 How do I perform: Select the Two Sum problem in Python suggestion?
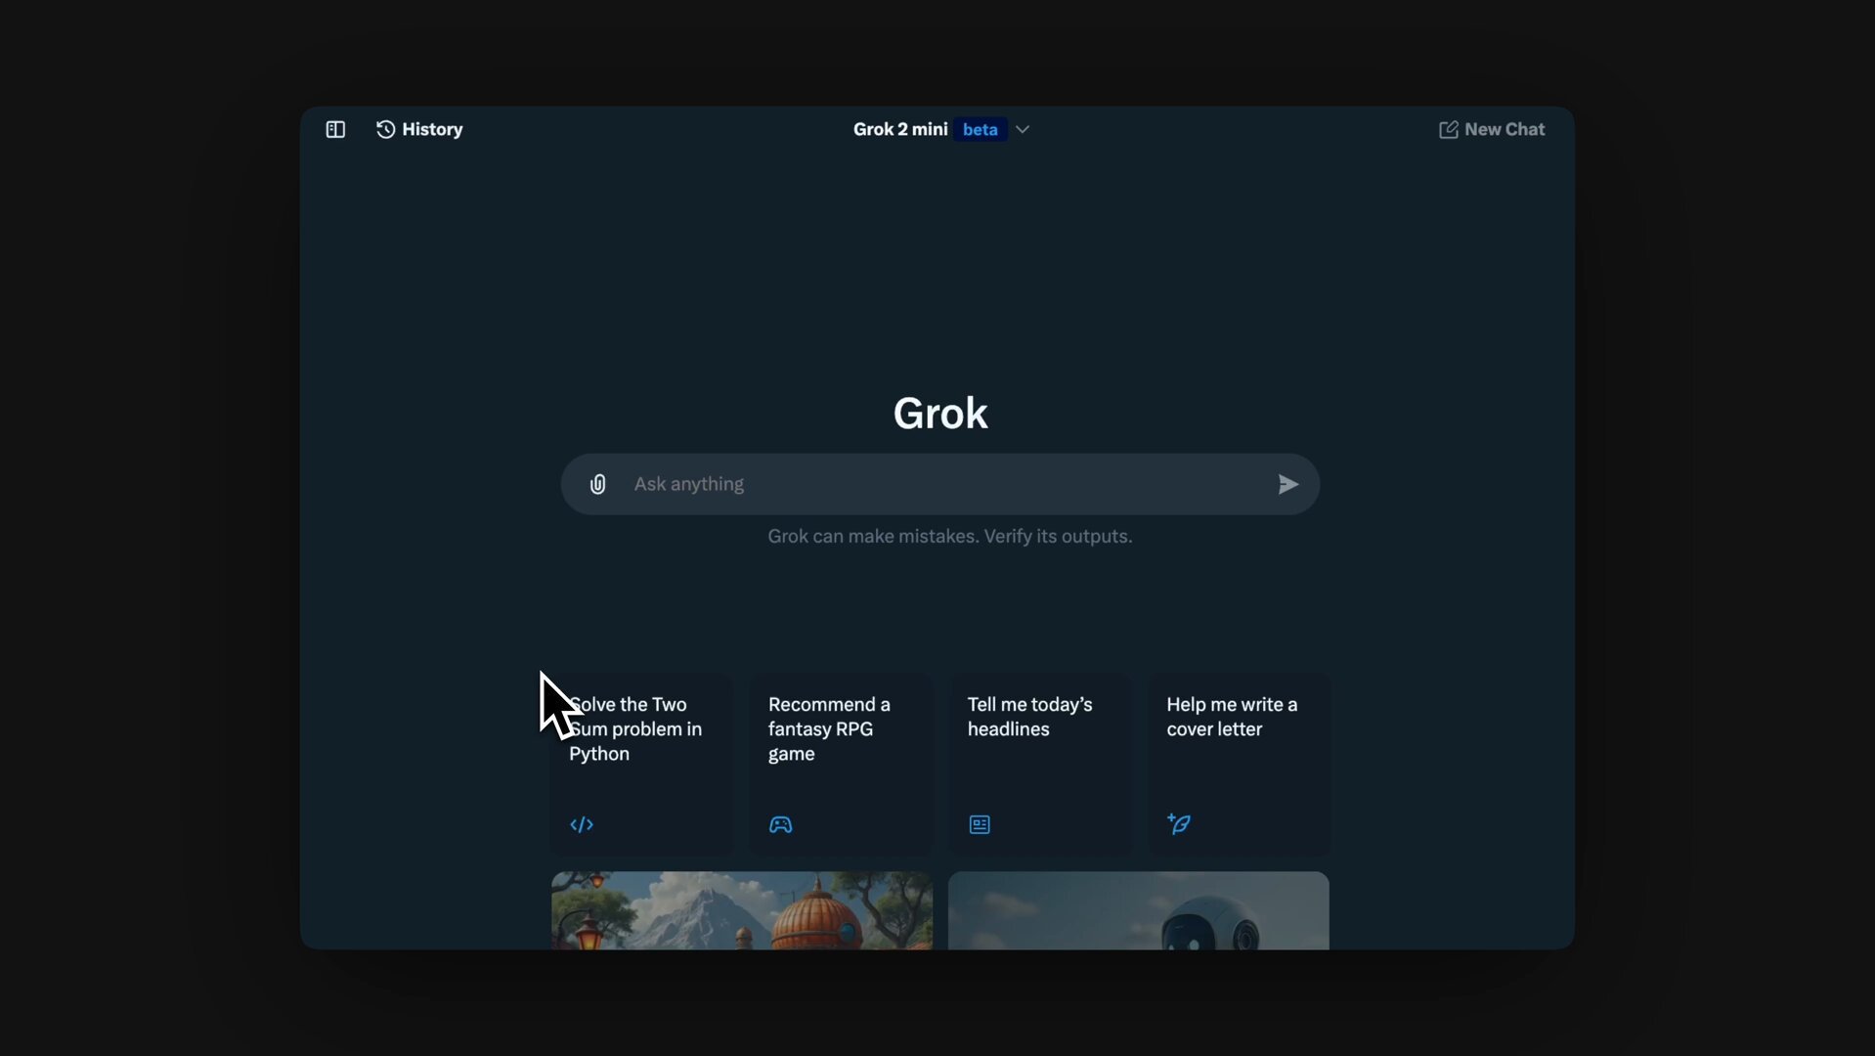pyautogui.click(x=640, y=765)
